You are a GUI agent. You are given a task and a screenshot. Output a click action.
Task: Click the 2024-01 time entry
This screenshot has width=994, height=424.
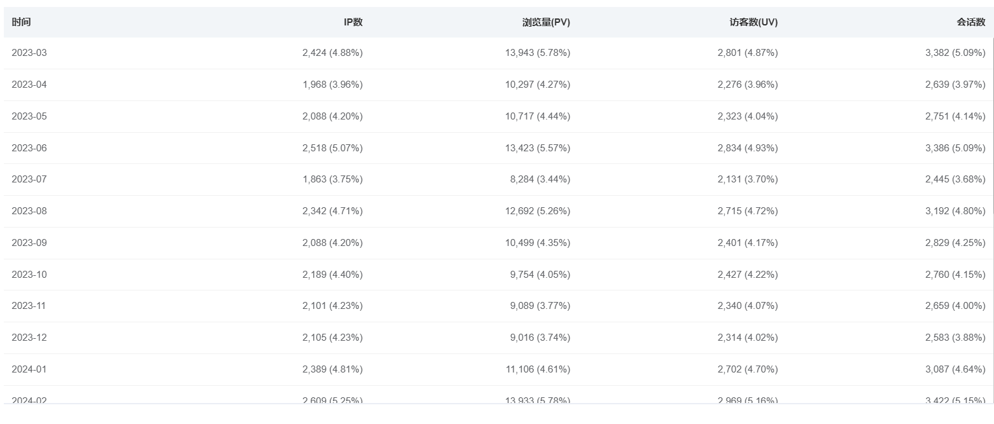pos(29,369)
